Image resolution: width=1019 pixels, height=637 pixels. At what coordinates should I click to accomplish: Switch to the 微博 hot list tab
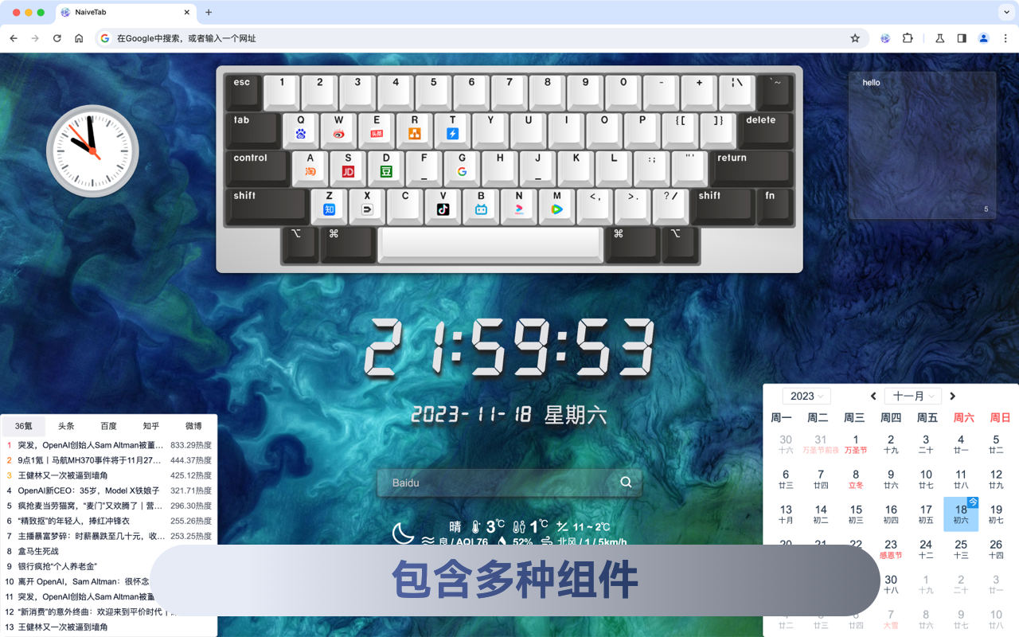(193, 425)
